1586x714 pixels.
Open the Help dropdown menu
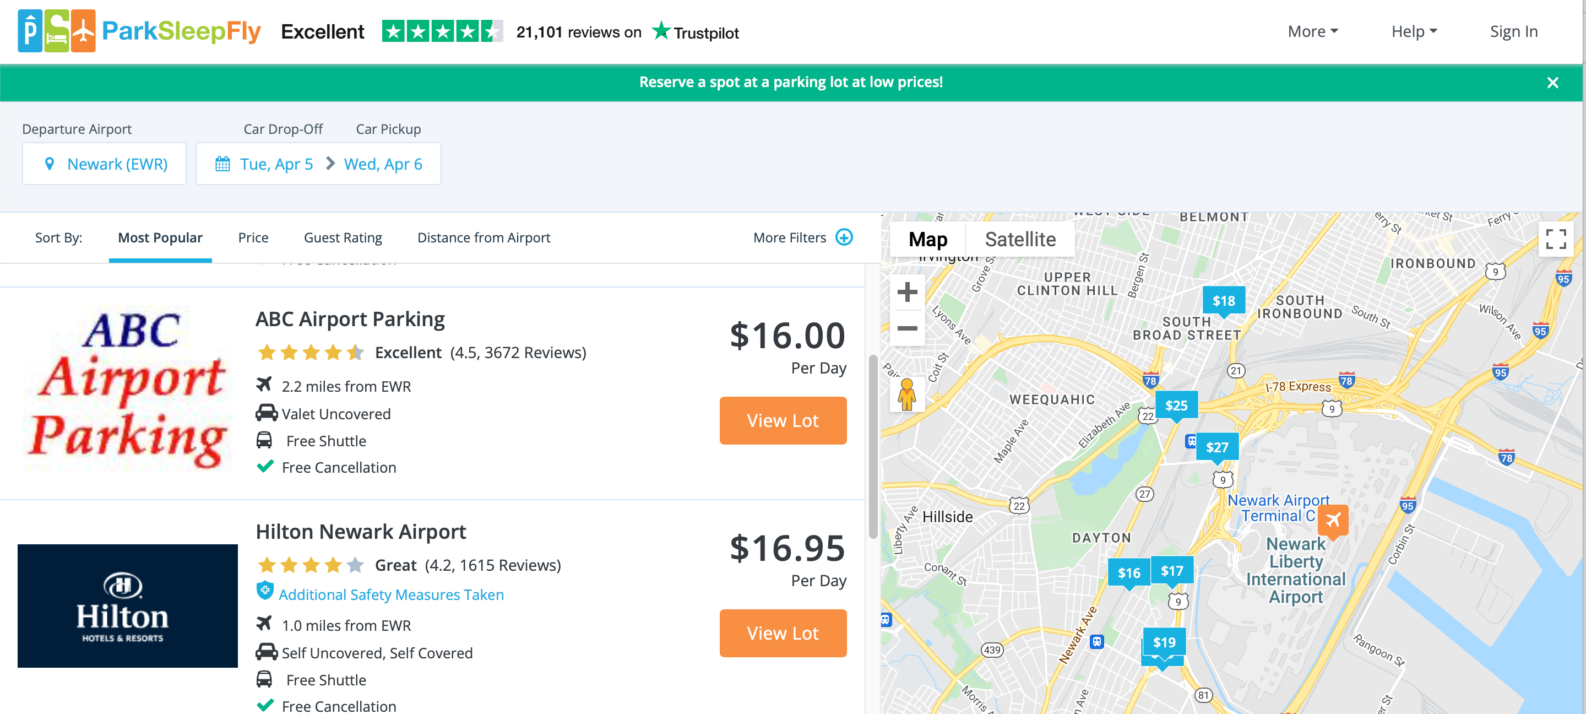pos(1414,31)
